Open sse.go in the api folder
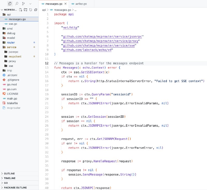The image size is (207, 190). (19, 24)
